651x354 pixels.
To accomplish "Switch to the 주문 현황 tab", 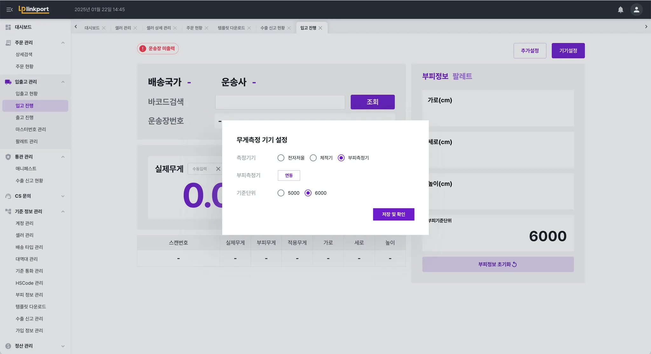I will coord(194,28).
